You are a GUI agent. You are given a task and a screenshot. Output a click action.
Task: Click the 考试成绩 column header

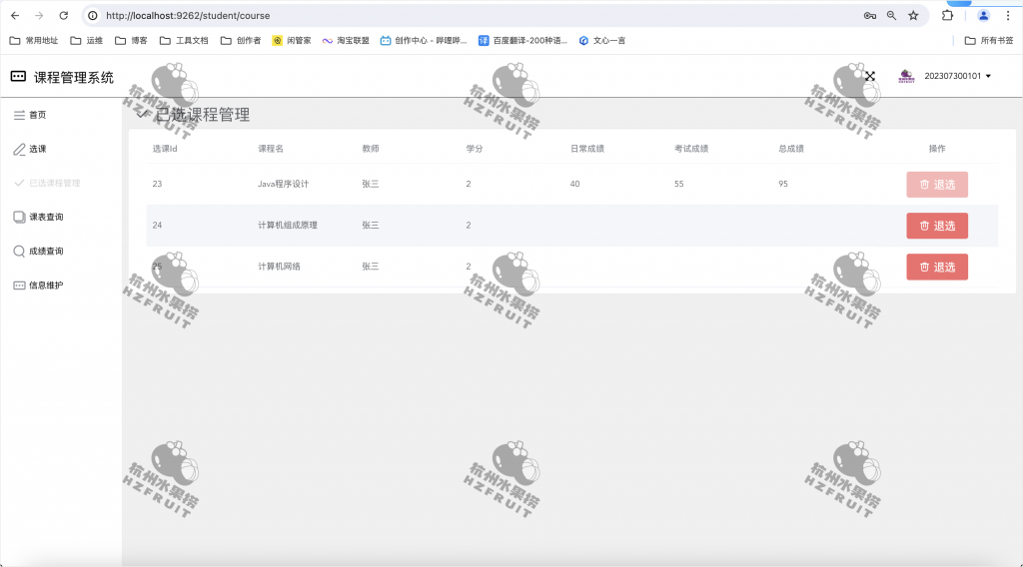(691, 149)
